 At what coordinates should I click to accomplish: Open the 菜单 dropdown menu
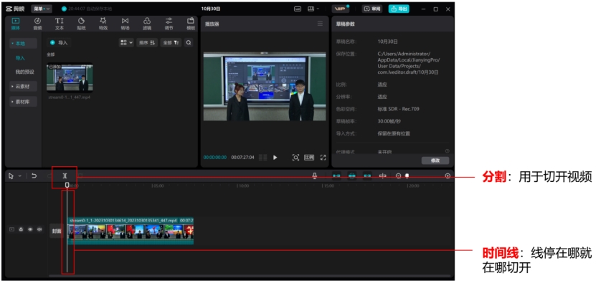click(x=41, y=9)
